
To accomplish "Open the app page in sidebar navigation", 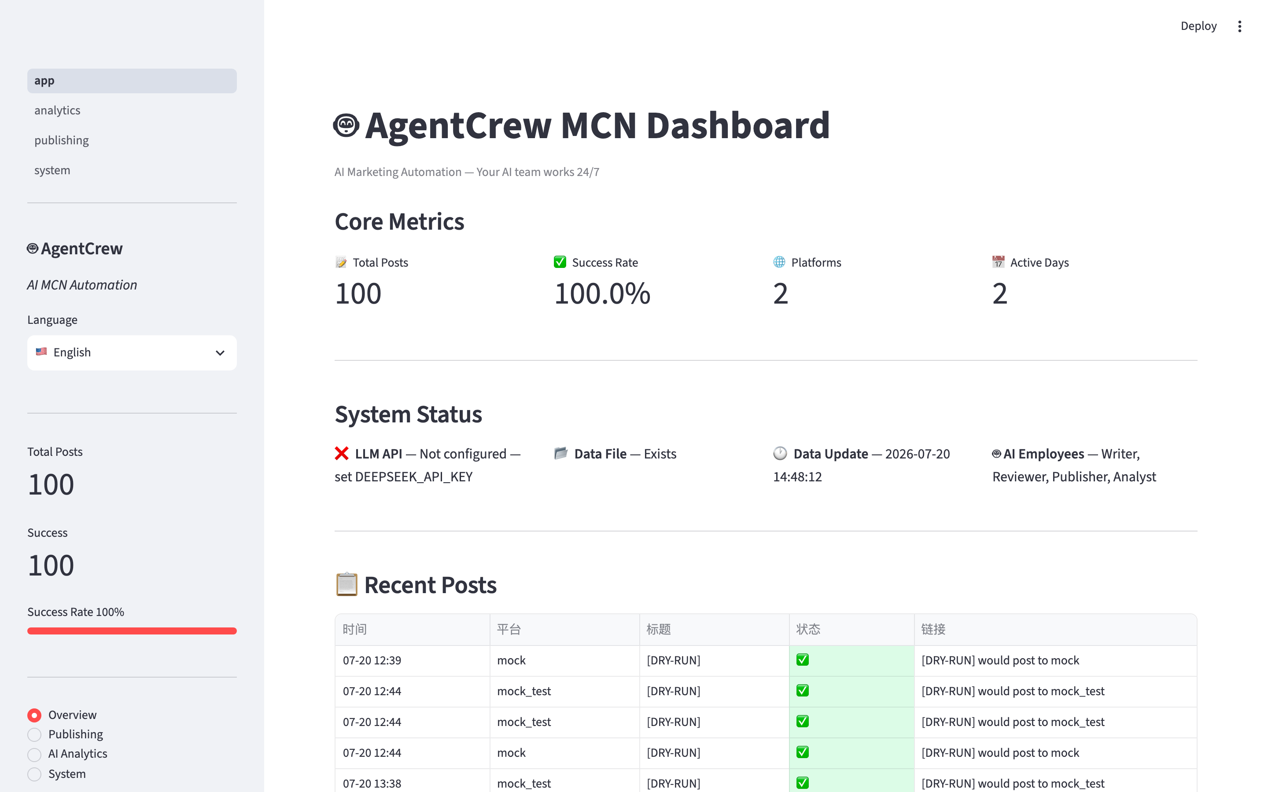I will pyautogui.click(x=132, y=81).
